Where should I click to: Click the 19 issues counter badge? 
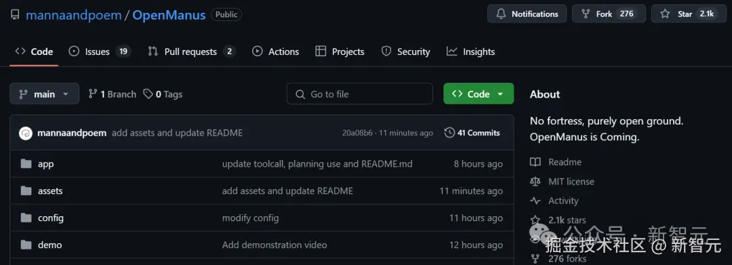click(x=123, y=52)
